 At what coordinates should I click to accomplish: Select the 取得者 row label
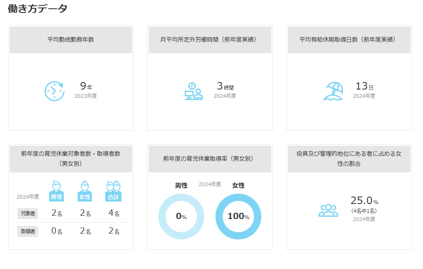click(28, 231)
